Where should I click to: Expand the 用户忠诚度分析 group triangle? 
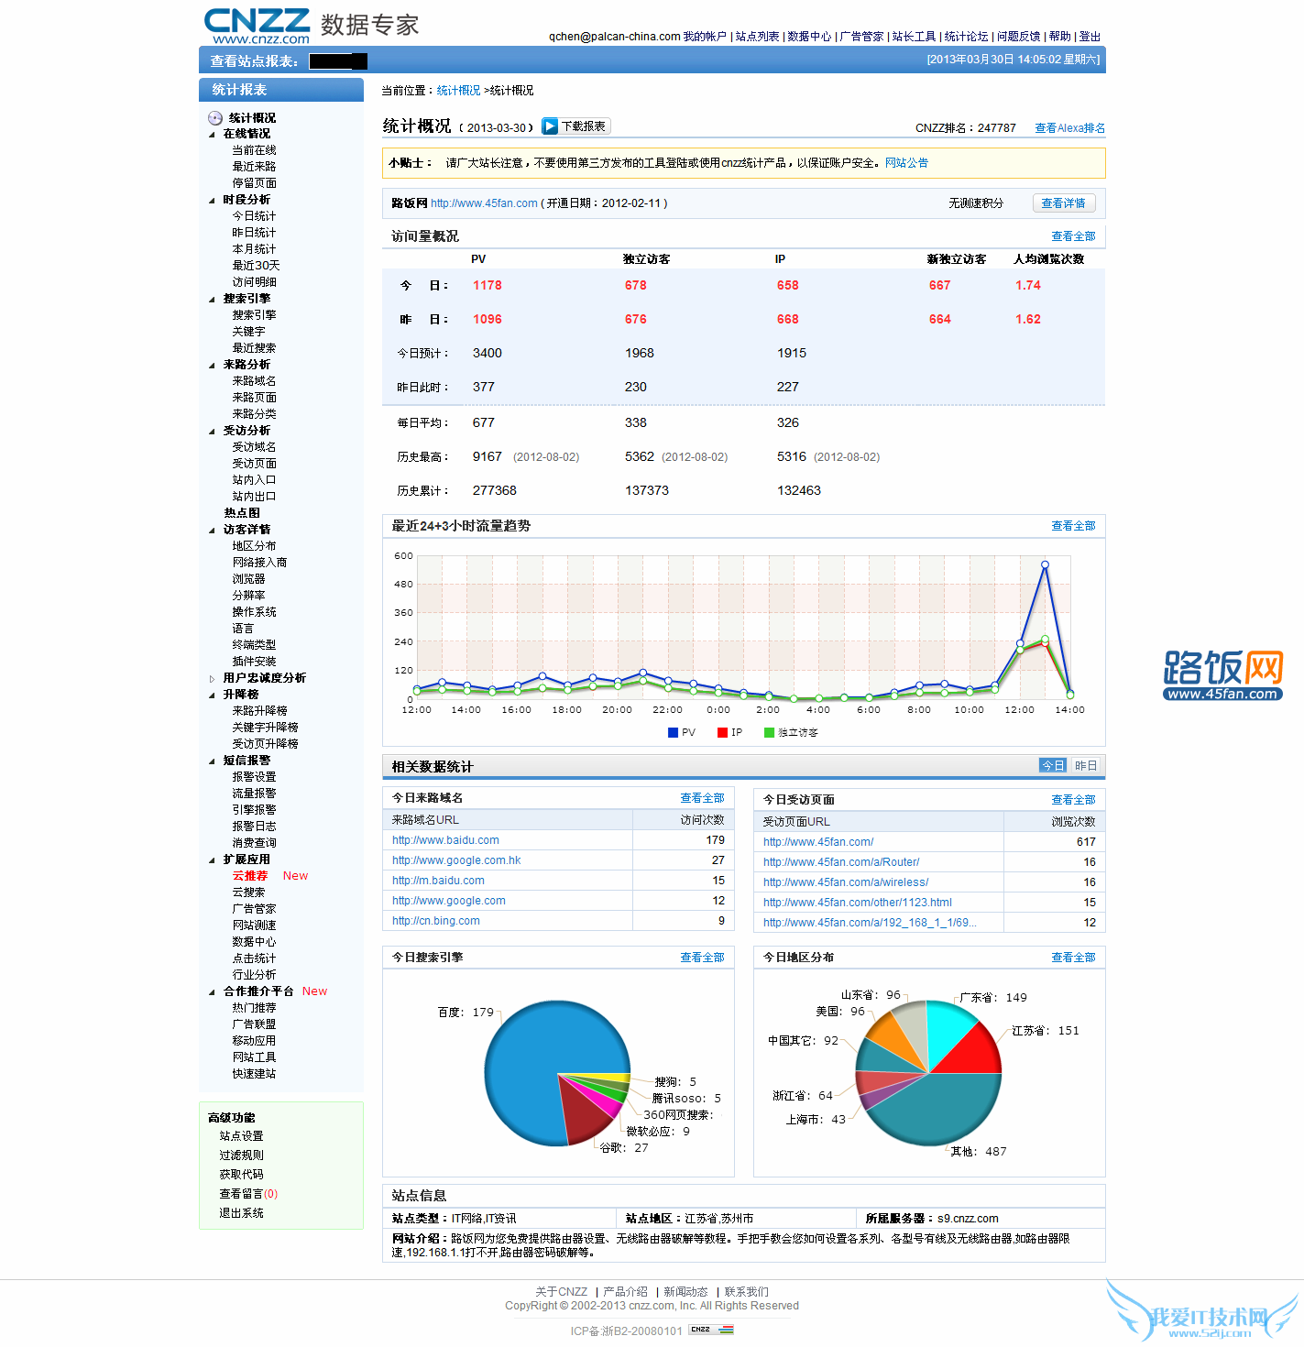coord(212,679)
